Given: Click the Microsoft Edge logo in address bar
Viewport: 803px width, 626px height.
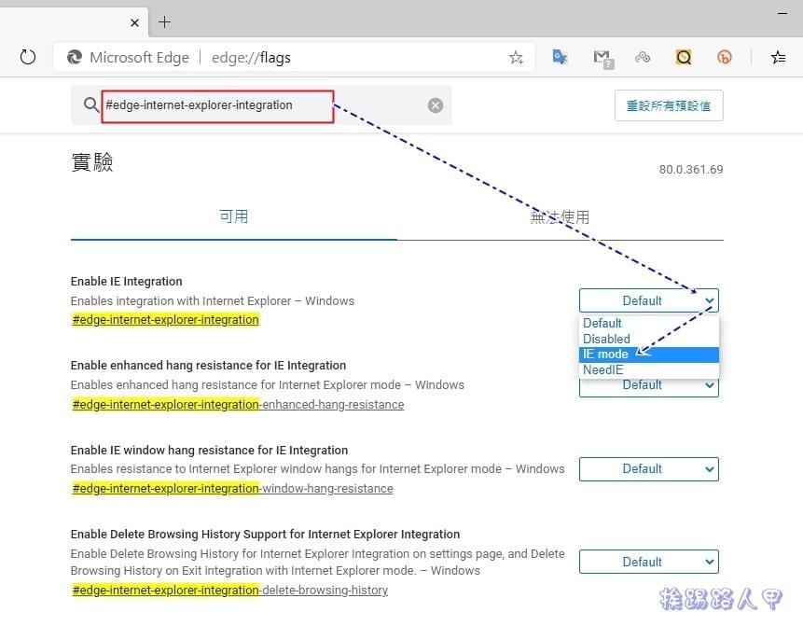Looking at the screenshot, I should [75, 57].
